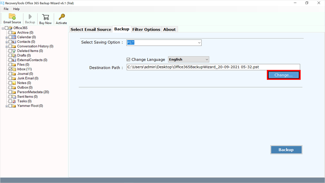This screenshot has width=325, height=183.
Task: Select the Files folder icon
Action: [x=14, y=65]
